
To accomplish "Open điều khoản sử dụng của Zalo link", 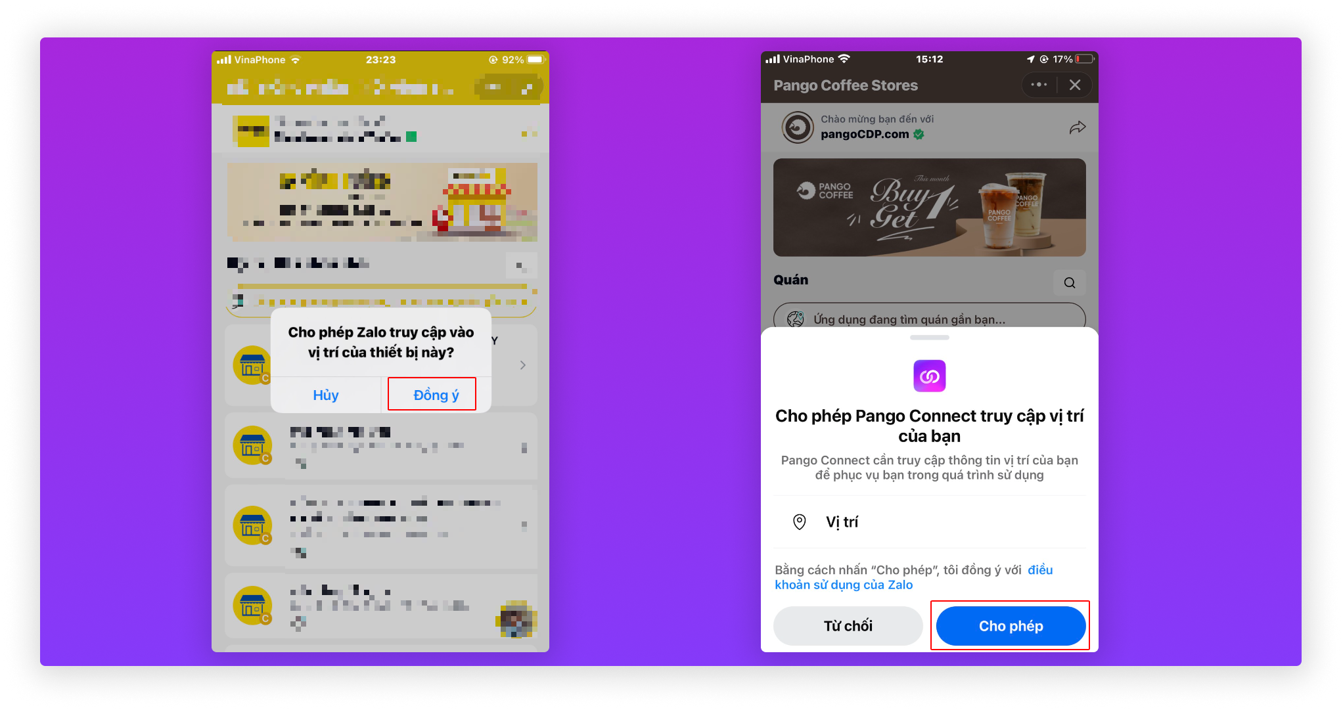I will click(913, 577).
